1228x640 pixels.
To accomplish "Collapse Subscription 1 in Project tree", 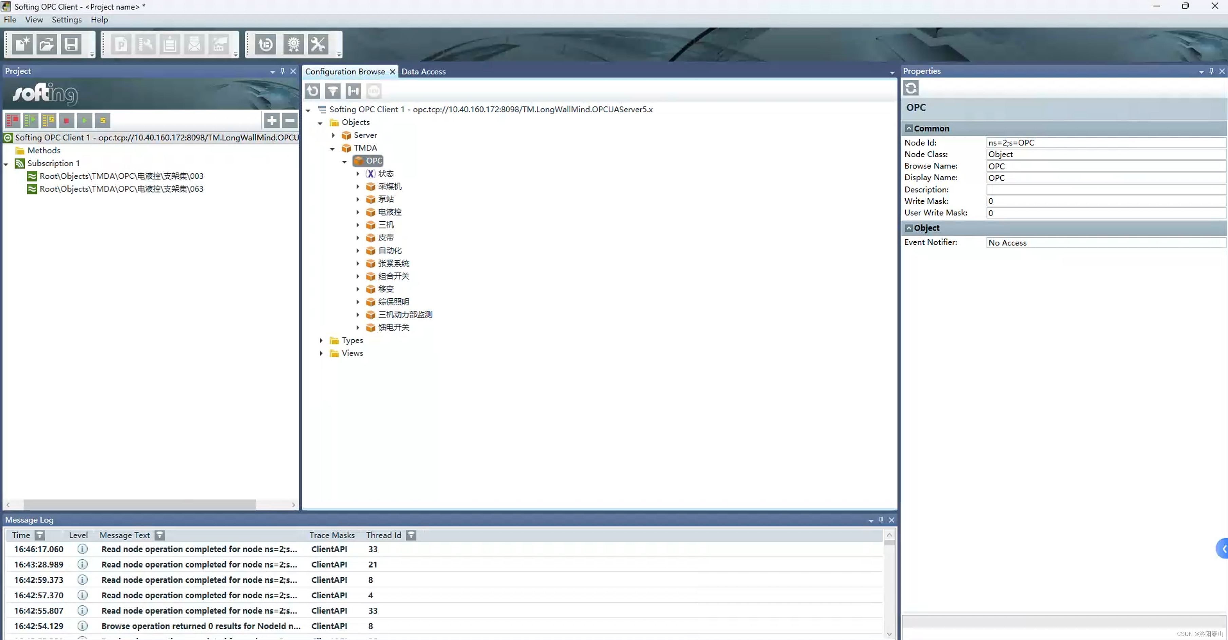I will click(x=6, y=164).
